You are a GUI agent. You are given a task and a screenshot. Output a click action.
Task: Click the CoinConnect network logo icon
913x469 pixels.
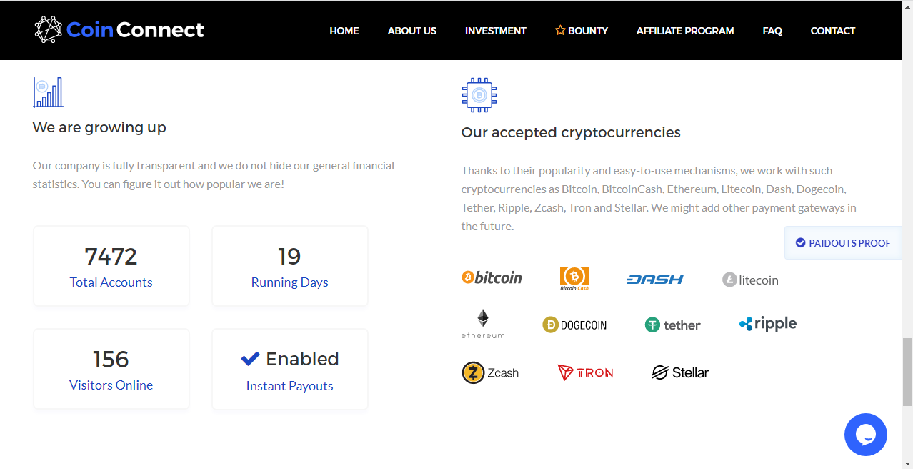[x=49, y=30]
